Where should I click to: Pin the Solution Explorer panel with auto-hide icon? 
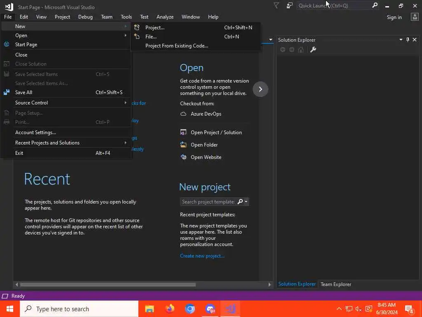[x=408, y=40]
